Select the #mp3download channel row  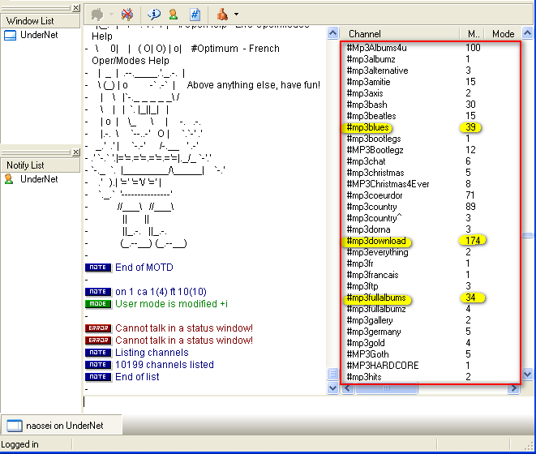coord(431,241)
